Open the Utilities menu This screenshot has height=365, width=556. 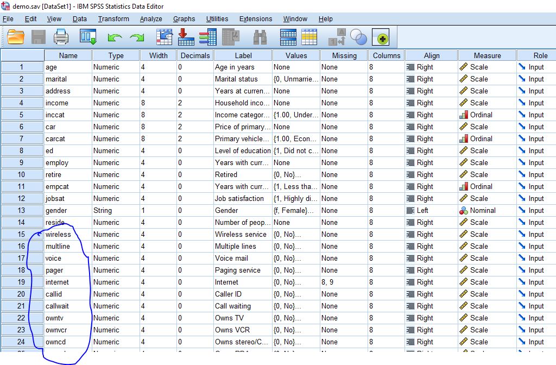(217, 19)
